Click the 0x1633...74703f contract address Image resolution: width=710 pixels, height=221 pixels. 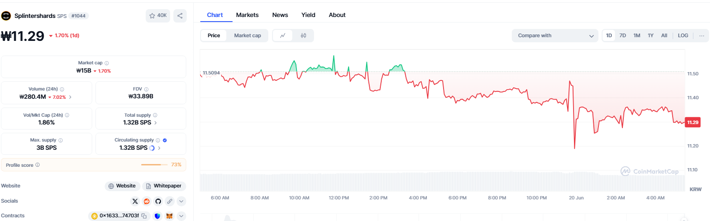tap(119, 216)
